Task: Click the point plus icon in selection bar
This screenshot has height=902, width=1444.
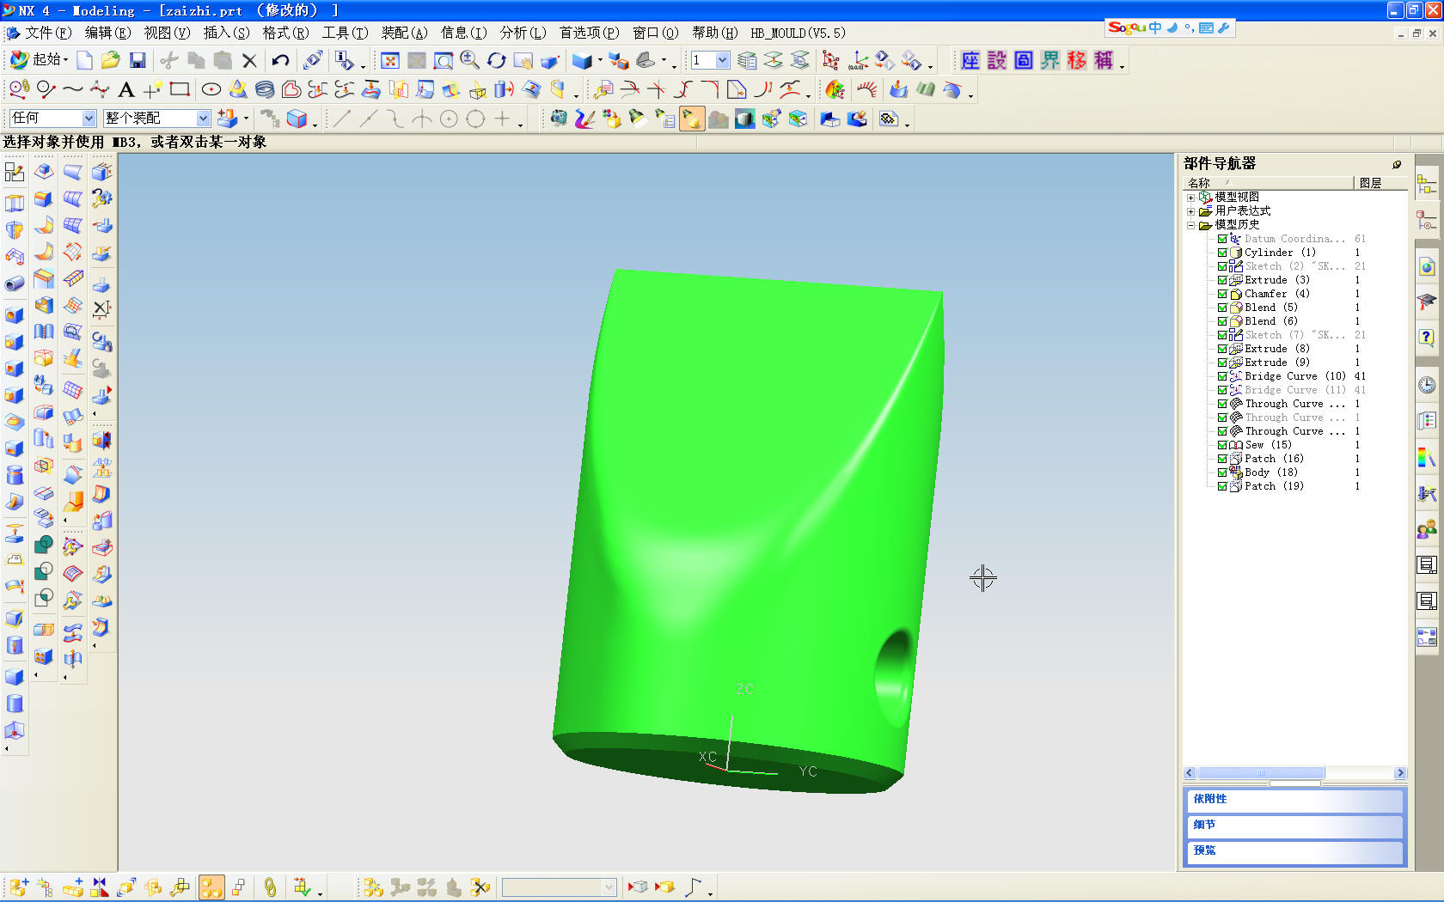Action: (502, 119)
